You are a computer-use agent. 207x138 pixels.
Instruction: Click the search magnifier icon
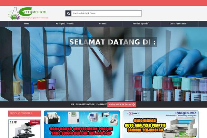coord(68,13)
